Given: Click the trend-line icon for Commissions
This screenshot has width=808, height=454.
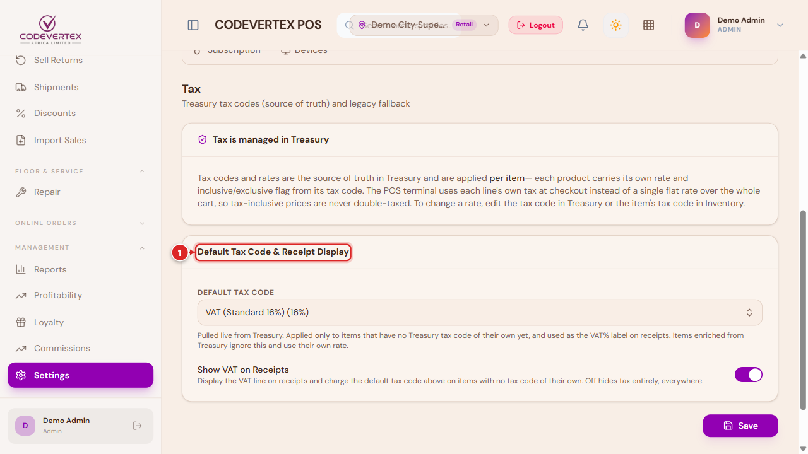Looking at the screenshot, I should (21, 349).
